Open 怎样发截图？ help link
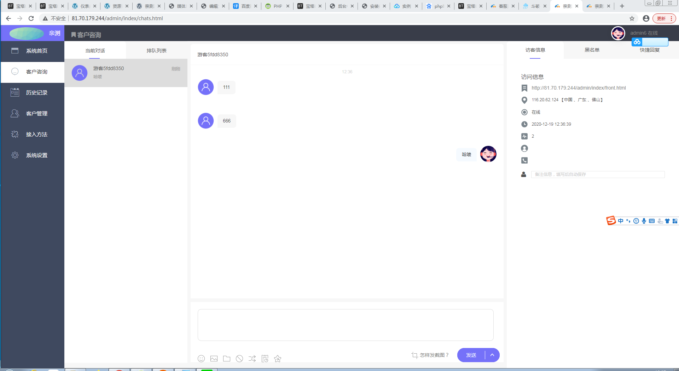Image resolution: width=679 pixels, height=371 pixels. click(x=434, y=355)
